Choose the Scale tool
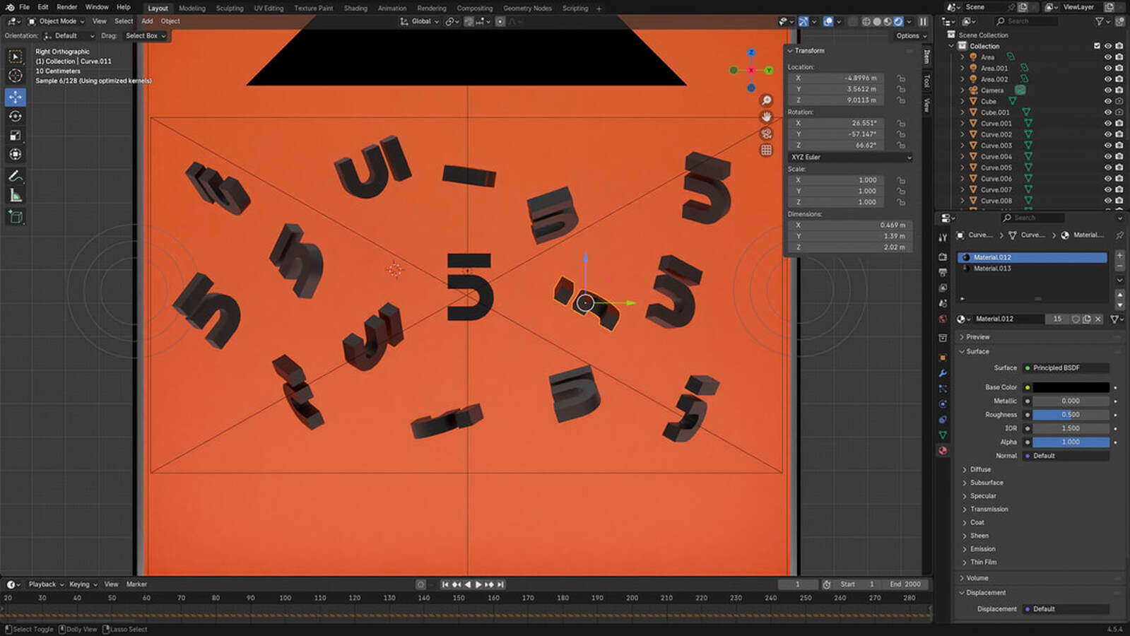 (x=16, y=136)
